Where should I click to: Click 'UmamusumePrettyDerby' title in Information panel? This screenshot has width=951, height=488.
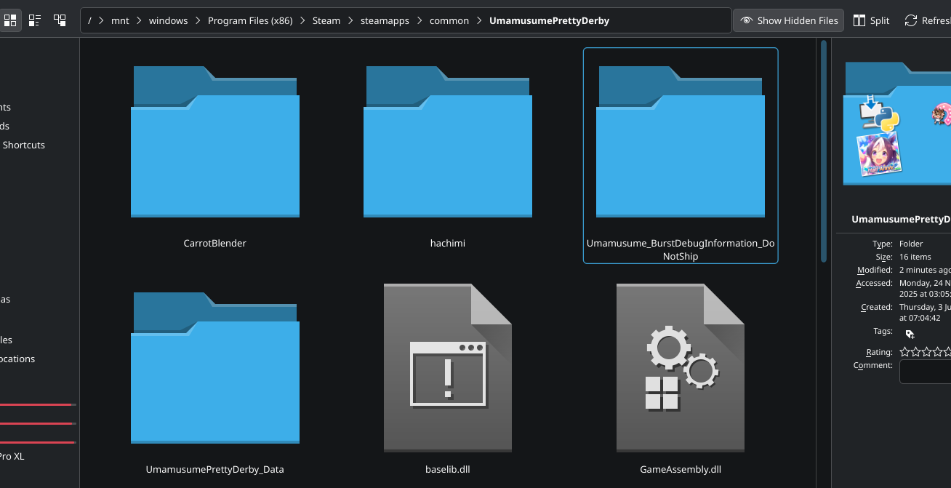pyautogui.click(x=901, y=219)
